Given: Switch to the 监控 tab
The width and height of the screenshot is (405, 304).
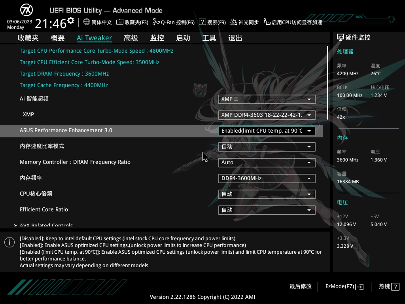Looking at the screenshot, I should [157, 38].
